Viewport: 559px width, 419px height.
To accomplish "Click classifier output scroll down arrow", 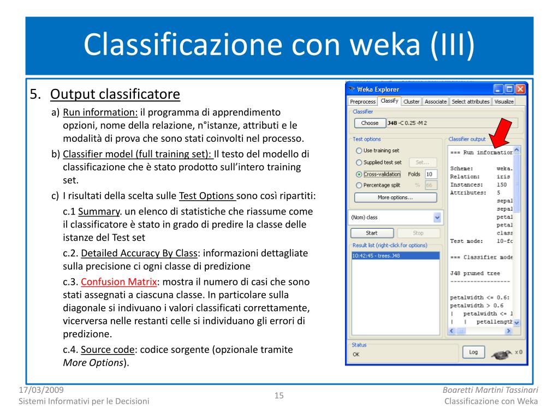I will point(516,323).
